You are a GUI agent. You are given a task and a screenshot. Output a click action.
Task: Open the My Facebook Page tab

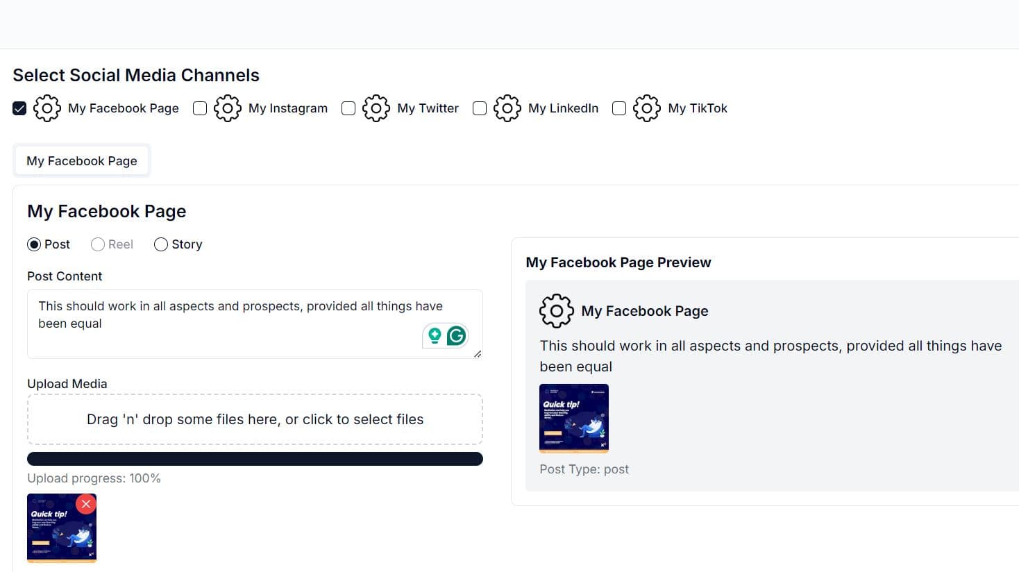(x=82, y=161)
